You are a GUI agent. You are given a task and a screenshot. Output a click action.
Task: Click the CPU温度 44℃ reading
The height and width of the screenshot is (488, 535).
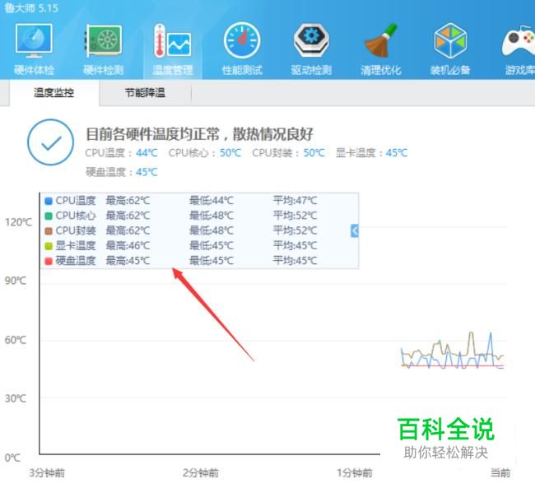(x=121, y=152)
